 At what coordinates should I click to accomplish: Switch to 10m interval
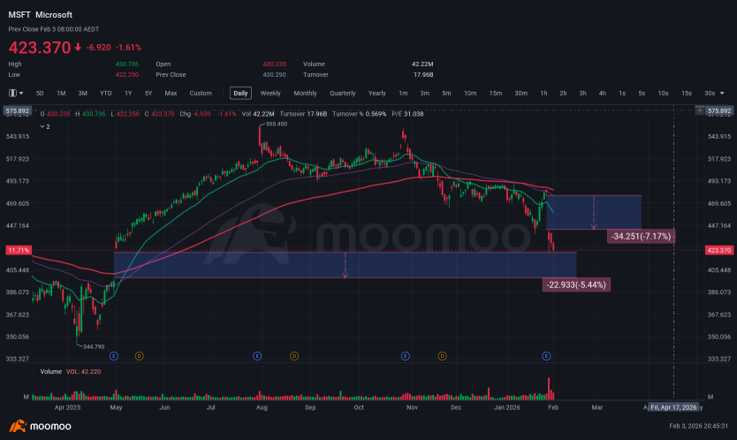470,93
